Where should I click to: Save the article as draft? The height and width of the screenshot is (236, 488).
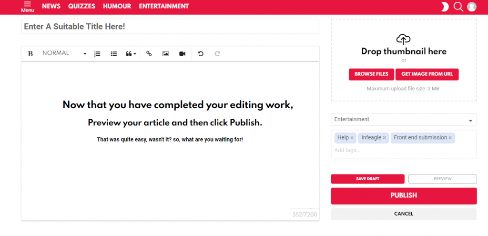(367, 179)
